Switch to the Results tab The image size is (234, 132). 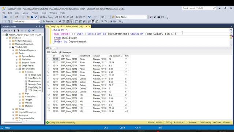click(x=52, y=52)
